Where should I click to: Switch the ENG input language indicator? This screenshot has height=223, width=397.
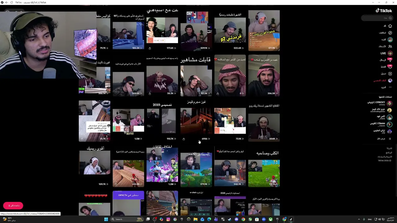(370, 219)
